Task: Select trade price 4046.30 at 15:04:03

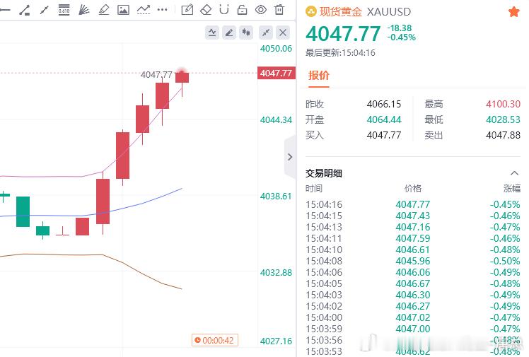Action: coord(413,295)
